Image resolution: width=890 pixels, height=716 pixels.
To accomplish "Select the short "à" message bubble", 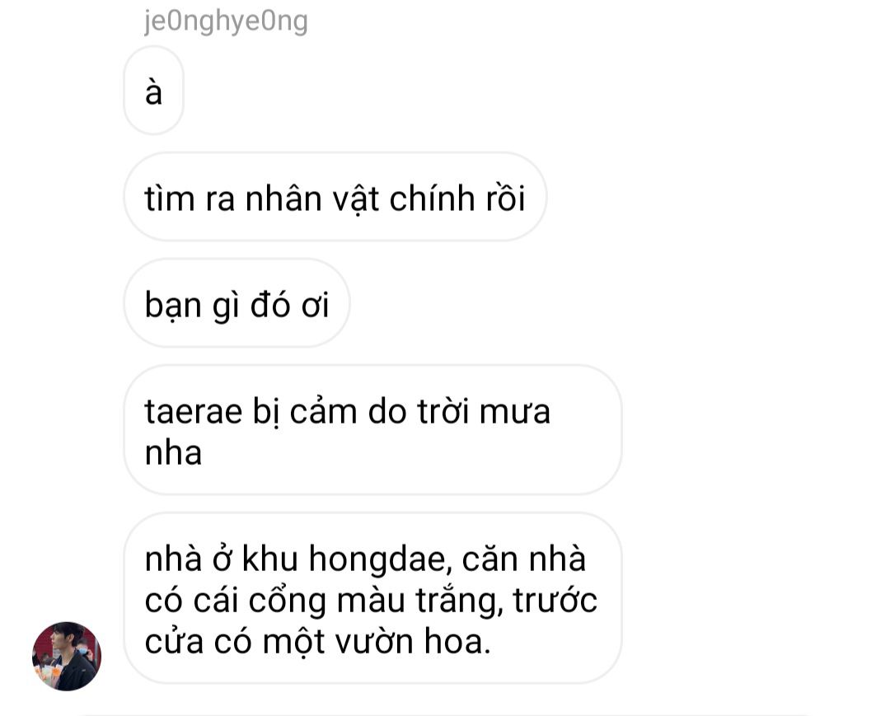I will 154,91.
